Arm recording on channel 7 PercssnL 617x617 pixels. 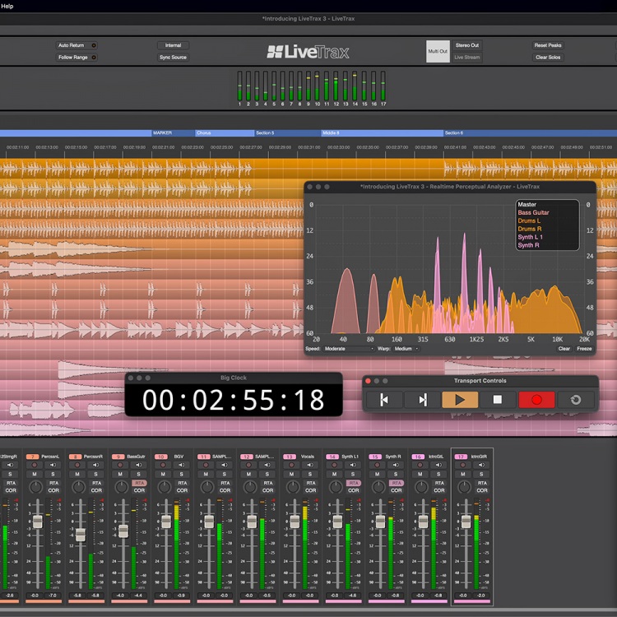[x=35, y=465]
